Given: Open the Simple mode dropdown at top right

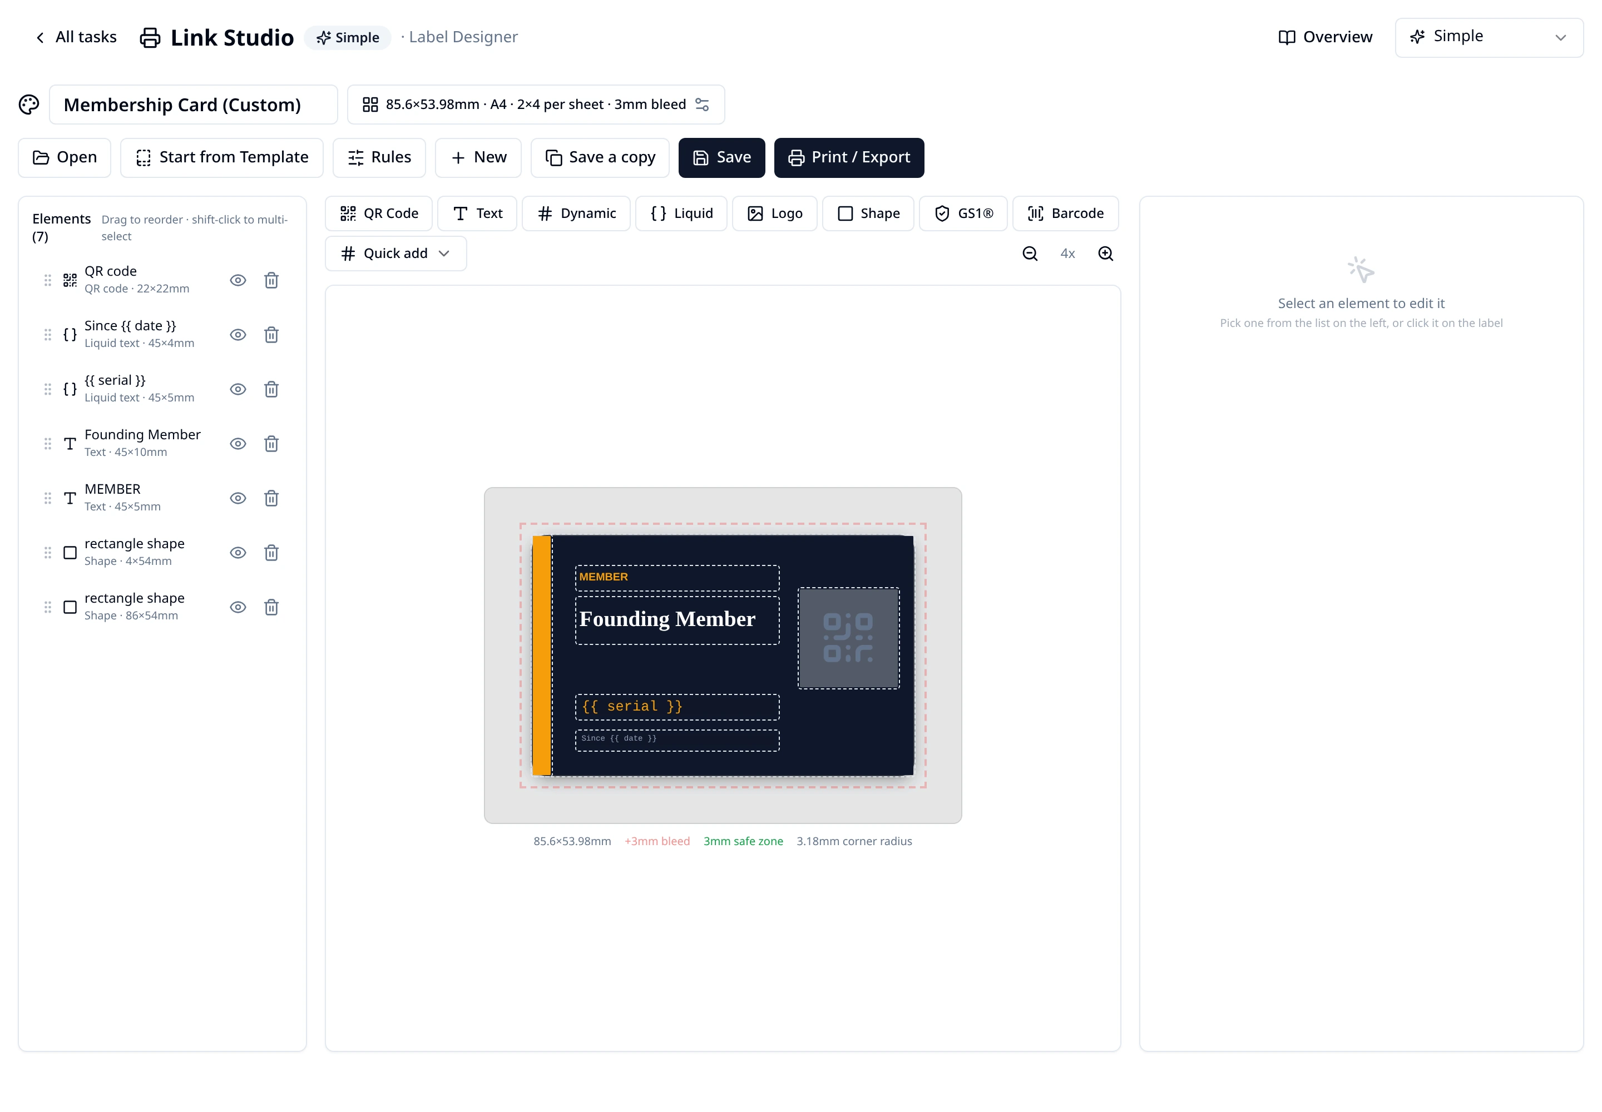Looking at the screenshot, I should (1489, 38).
